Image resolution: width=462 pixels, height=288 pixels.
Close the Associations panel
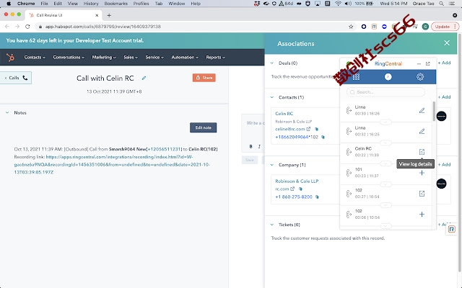(447, 43)
